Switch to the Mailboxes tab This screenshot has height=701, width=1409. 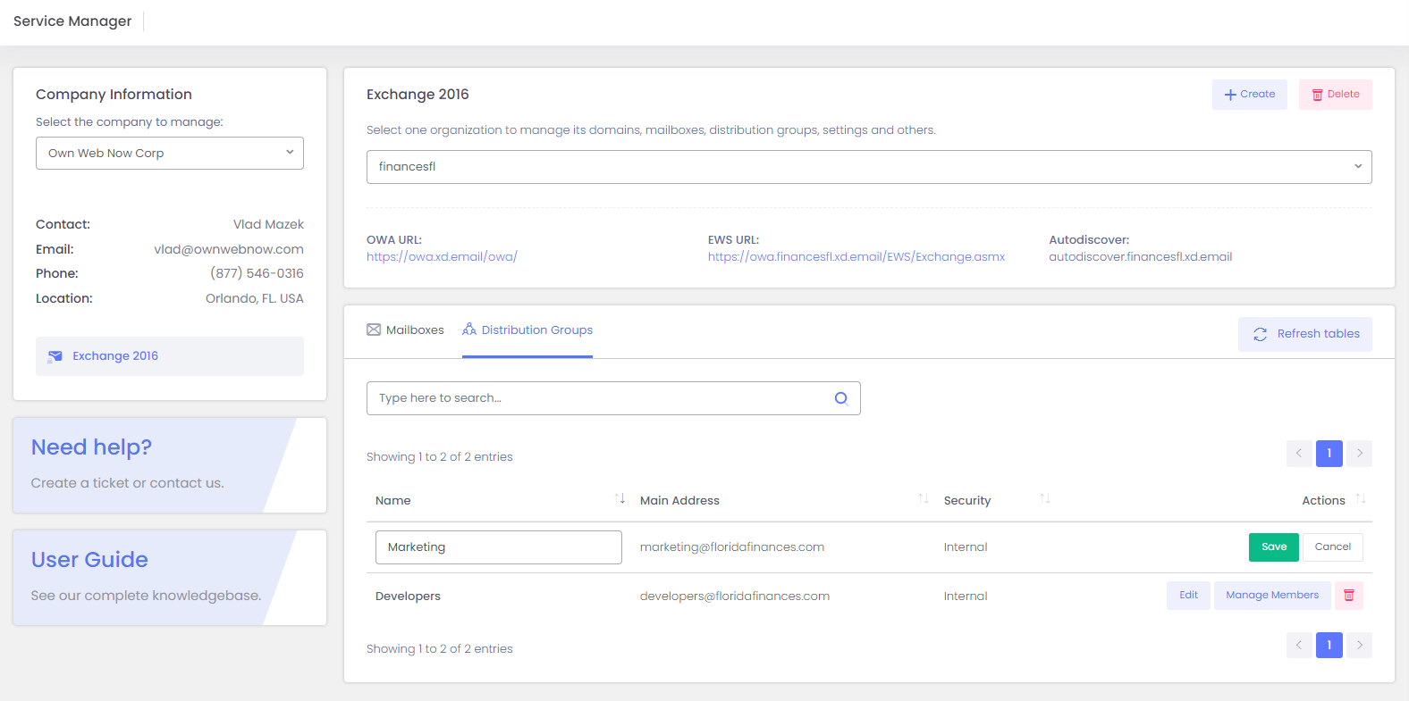pyautogui.click(x=405, y=330)
